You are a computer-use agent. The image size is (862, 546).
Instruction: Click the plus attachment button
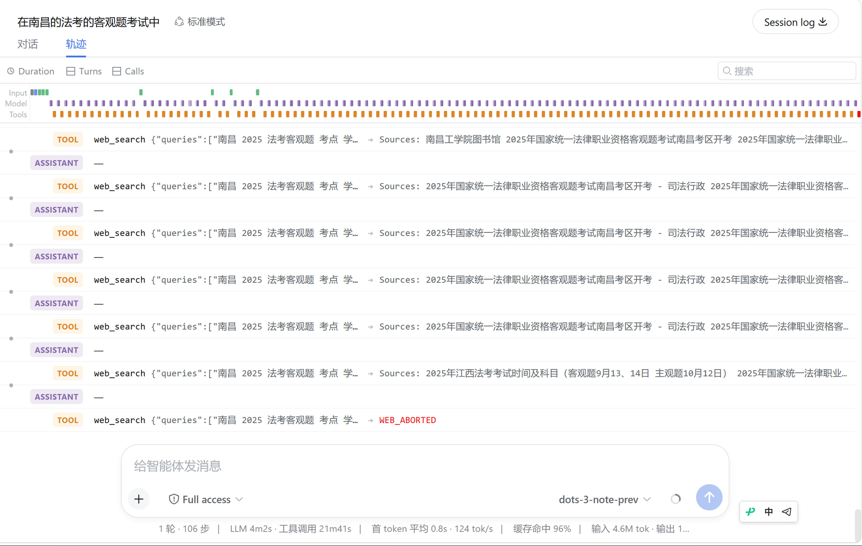tap(139, 499)
